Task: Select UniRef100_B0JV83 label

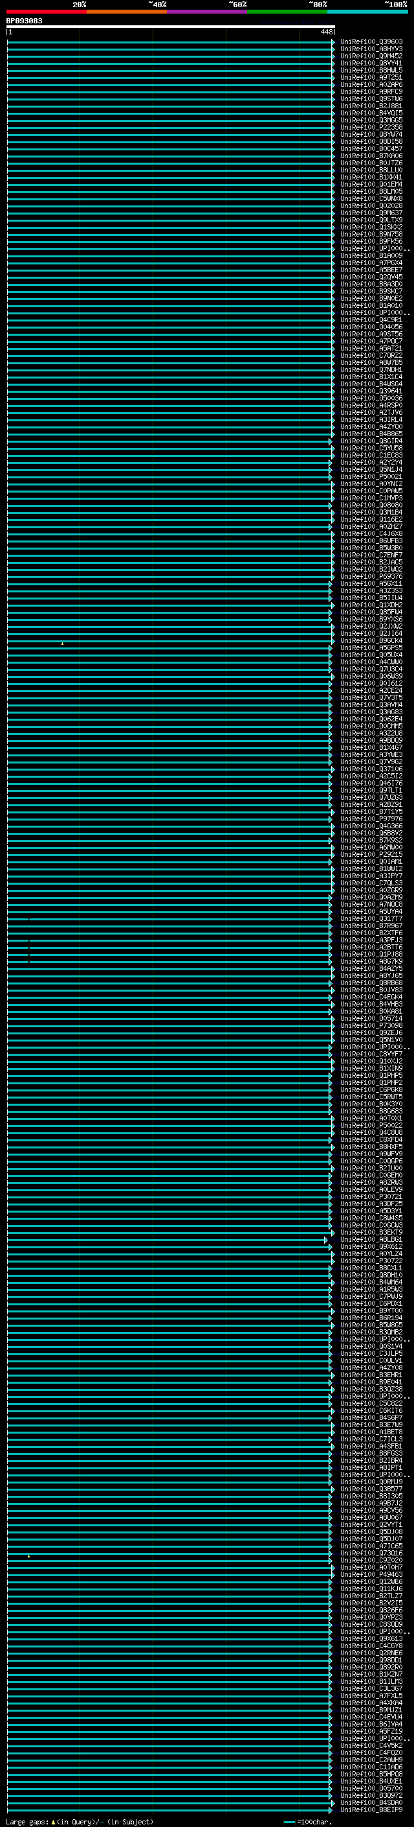Action: pos(371,990)
